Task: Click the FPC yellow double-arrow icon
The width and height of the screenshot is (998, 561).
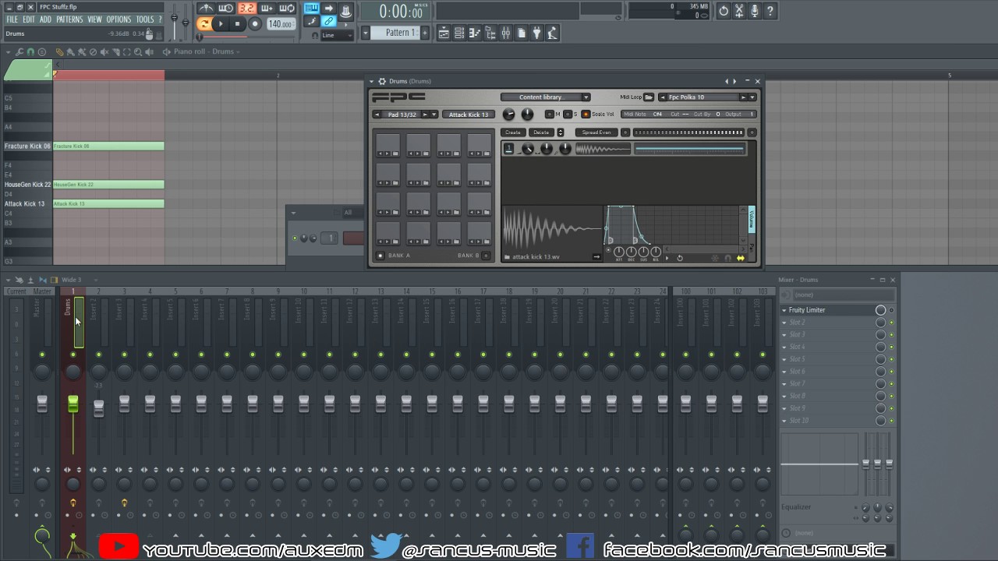Action: click(741, 258)
